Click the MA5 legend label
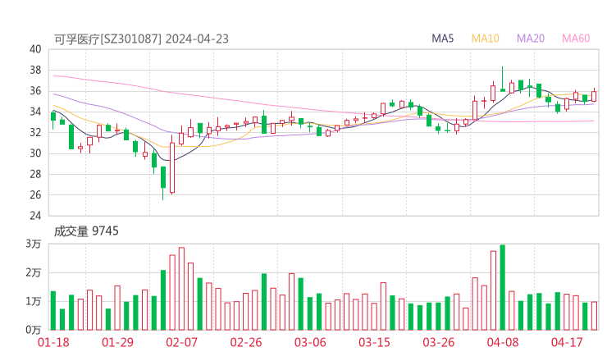607x361 pixels. pyautogui.click(x=442, y=39)
